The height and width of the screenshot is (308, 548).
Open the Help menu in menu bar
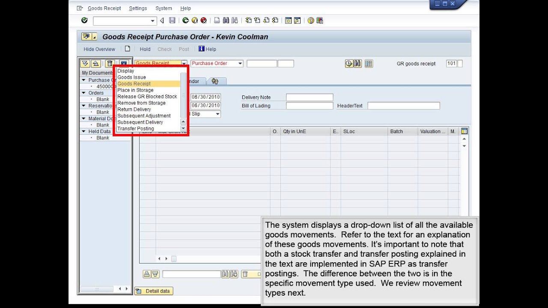click(186, 8)
